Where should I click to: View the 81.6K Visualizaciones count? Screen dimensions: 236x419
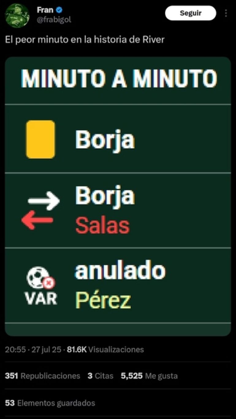coord(105,349)
